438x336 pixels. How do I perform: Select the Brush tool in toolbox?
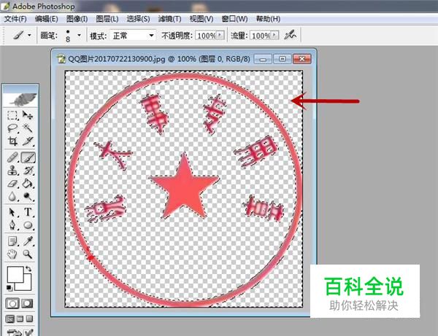28,157
